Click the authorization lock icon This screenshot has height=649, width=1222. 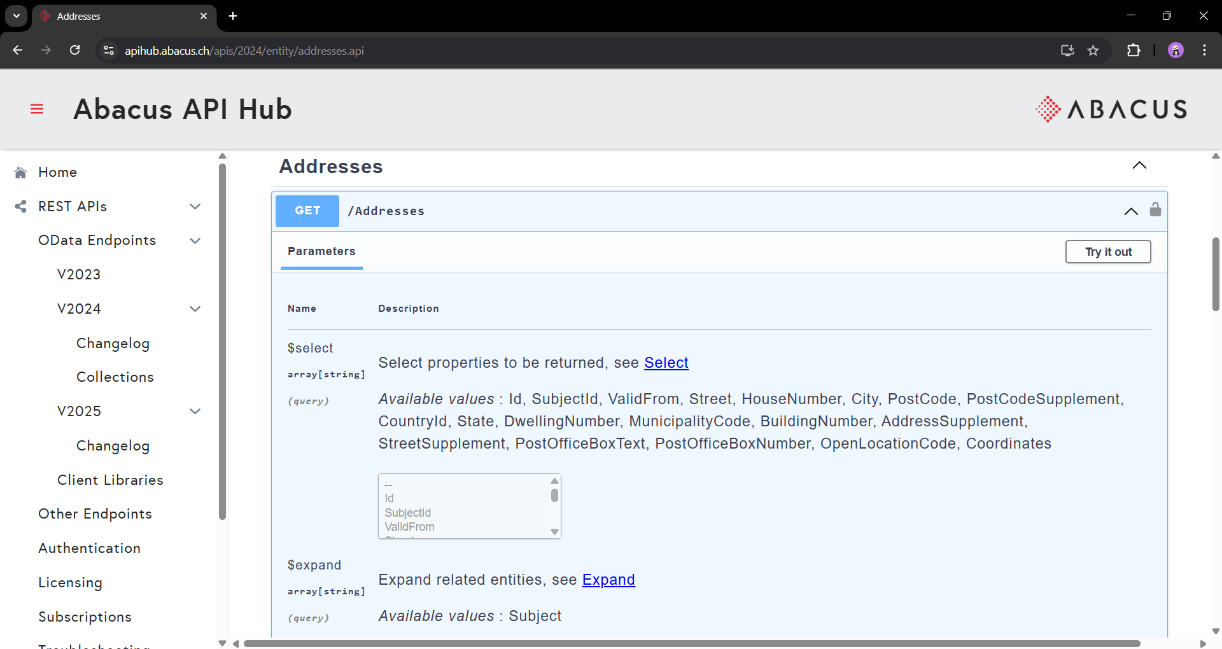click(1155, 209)
